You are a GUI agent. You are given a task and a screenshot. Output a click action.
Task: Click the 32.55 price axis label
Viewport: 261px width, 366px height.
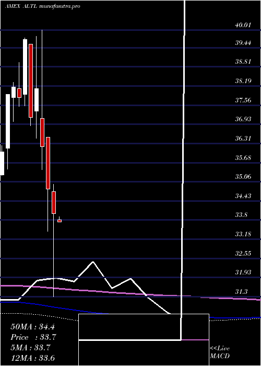pyautogui.click(x=243, y=253)
